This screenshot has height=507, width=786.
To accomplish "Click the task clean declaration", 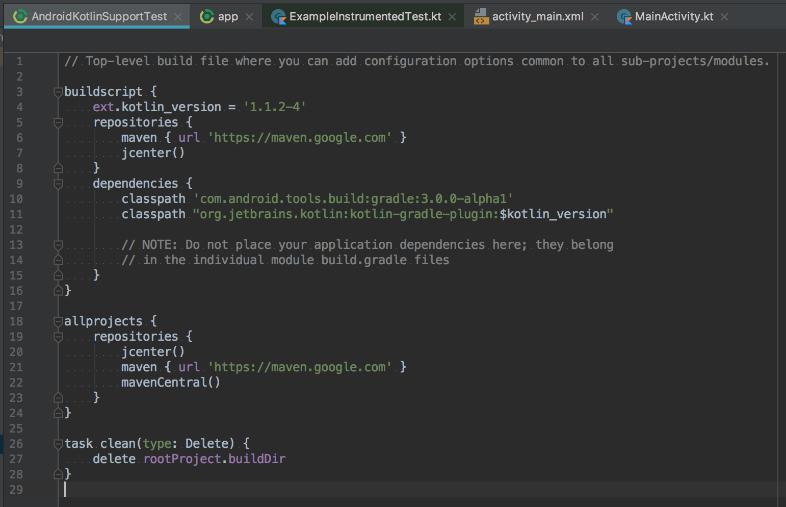I will 157,443.
